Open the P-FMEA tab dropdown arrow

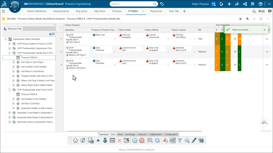coord(143,11)
